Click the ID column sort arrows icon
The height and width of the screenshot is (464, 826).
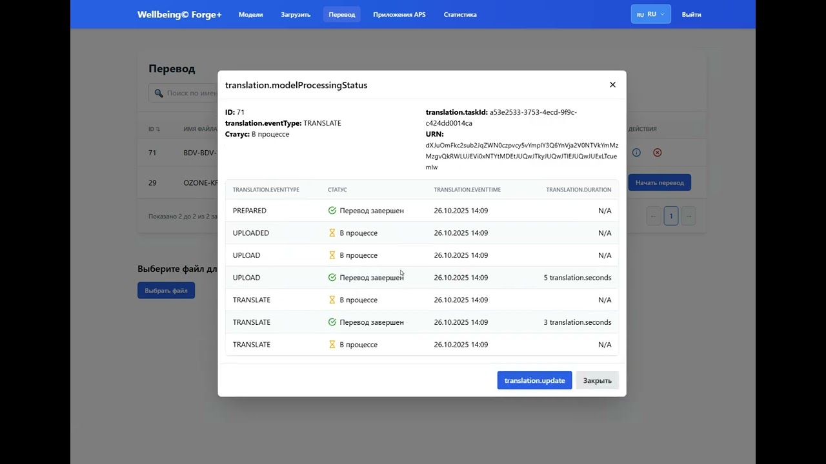(157, 130)
